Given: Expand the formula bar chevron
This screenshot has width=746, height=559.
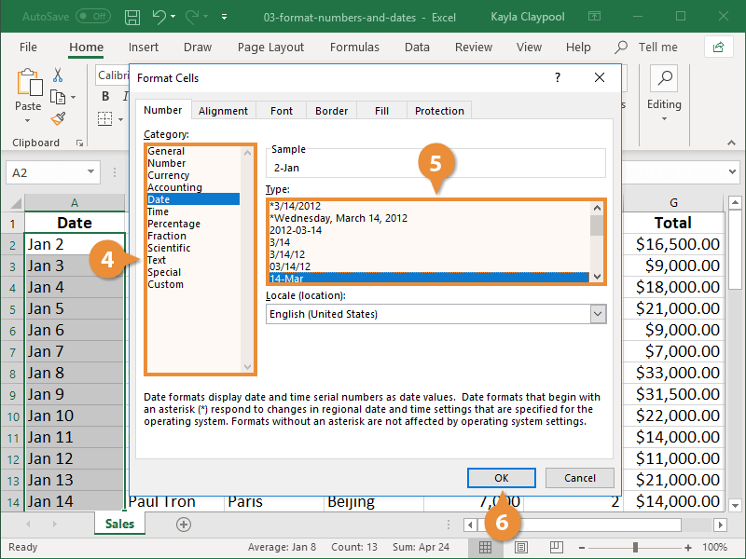Looking at the screenshot, I should point(732,171).
